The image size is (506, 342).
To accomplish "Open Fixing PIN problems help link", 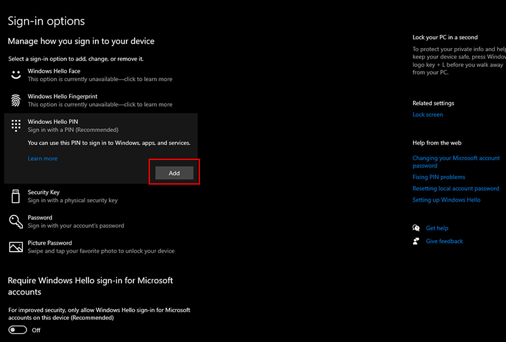I will pos(438,177).
